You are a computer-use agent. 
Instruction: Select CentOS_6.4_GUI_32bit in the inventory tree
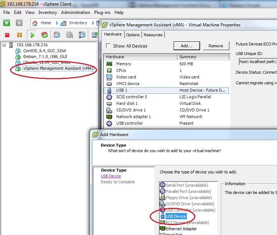tap(45, 51)
